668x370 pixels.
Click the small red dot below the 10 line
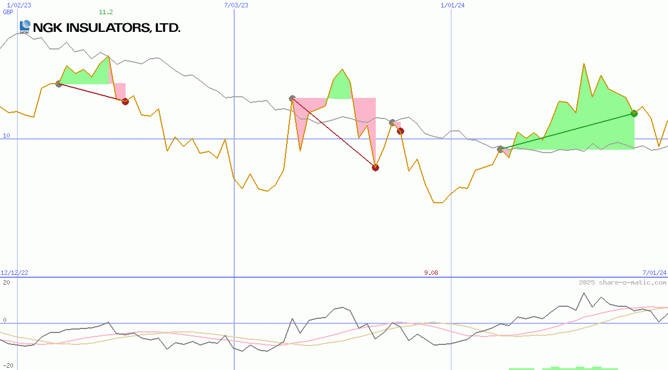coord(400,130)
